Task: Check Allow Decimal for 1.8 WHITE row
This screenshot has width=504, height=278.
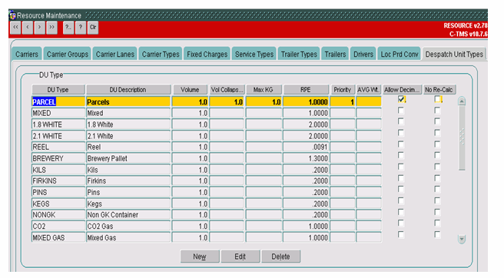Action: coord(401,121)
